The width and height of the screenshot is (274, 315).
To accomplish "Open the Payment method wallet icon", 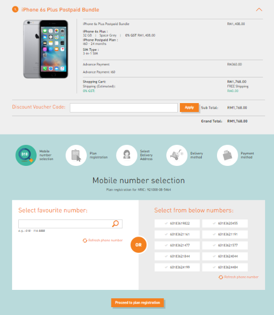I will (x=227, y=155).
